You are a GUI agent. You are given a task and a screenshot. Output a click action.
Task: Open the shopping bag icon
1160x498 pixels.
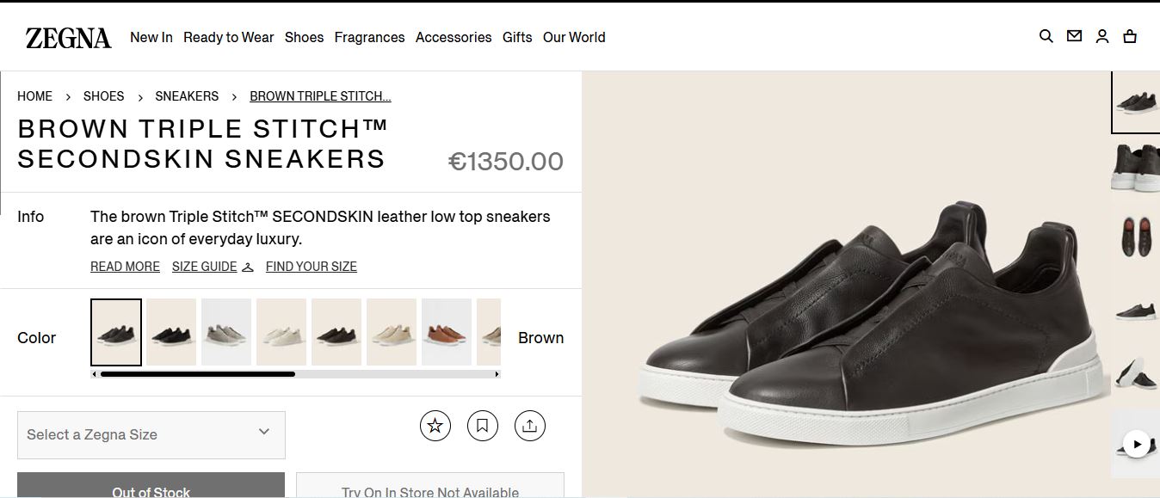pos(1130,36)
